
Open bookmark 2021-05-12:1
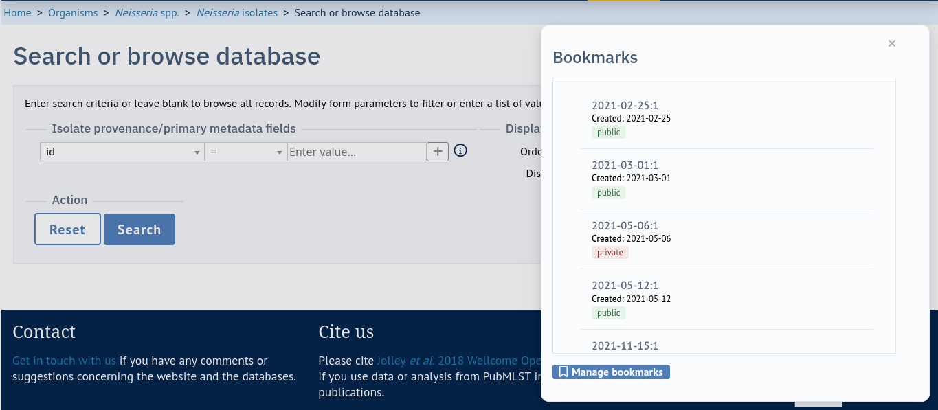click(x=625, y=286)
